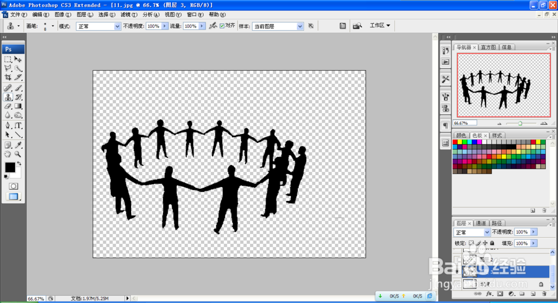Screen dimensions: 558x303
Task: Toggle lock position
Action: pyautogui.click(x=485, y=243)
